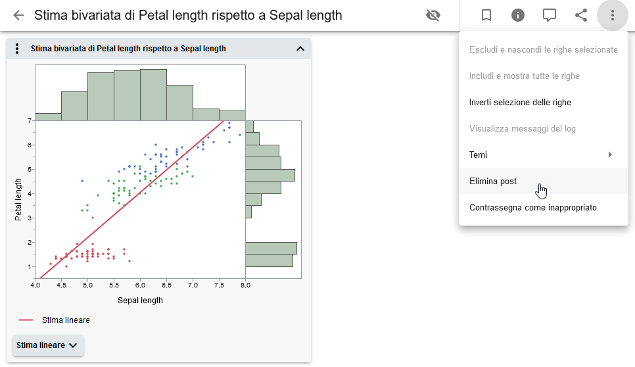The image size is (635, 367).
Task: Open the post info icon
Action: pos(518,15)
